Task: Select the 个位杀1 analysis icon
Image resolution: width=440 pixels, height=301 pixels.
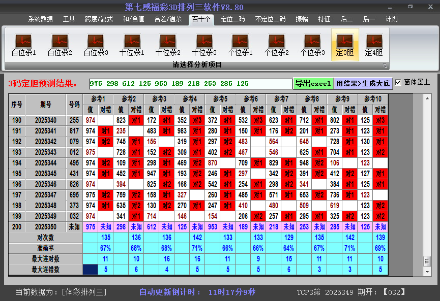Action: (x=240, y=45)
